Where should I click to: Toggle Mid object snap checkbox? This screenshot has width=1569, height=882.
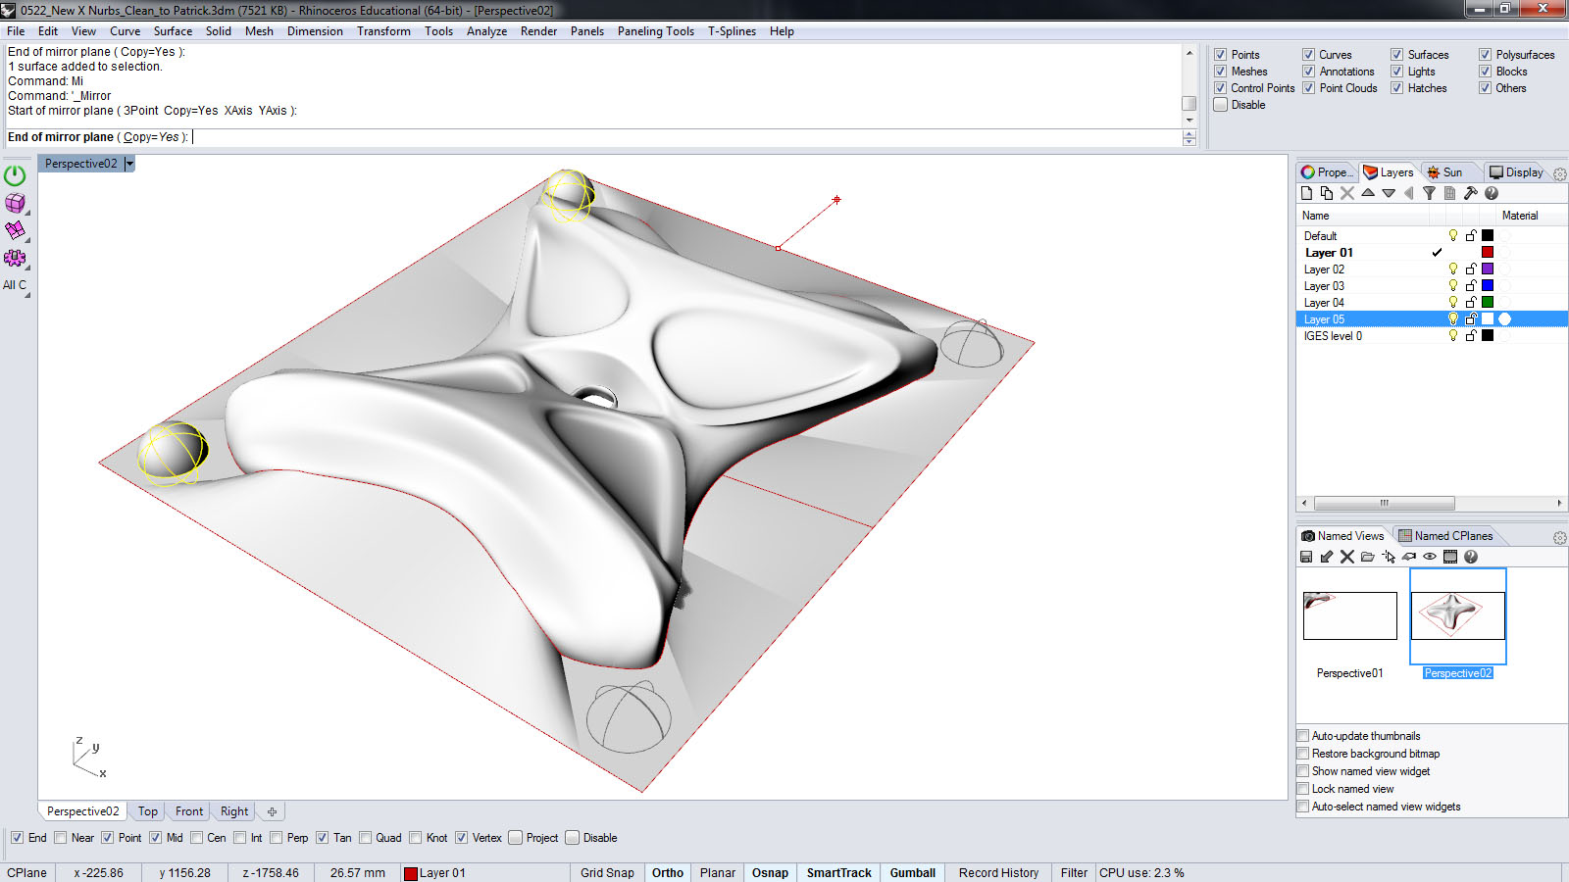coord(155,838)
